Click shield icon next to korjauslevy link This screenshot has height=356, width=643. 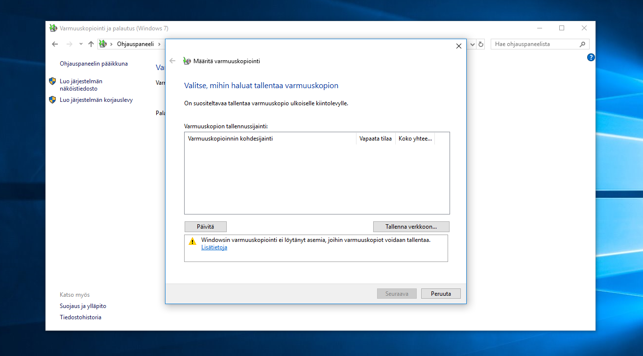pos(52,100)
